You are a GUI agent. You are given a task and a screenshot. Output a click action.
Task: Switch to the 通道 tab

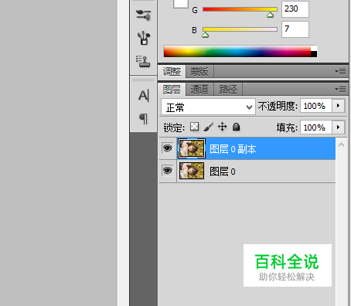click(x=199, y=90)
